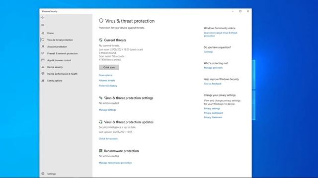The image size is (318, 178).
Task: Open Device security section
Action: pos(55,67)
